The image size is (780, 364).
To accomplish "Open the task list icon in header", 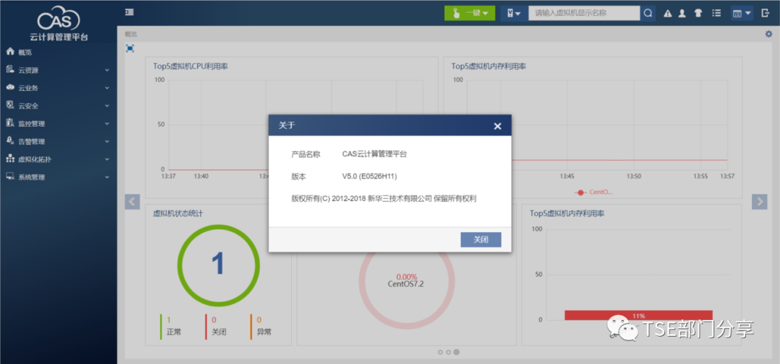I will [716, 14].
